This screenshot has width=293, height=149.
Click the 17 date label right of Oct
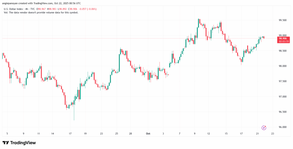click(x=241, y=134)
